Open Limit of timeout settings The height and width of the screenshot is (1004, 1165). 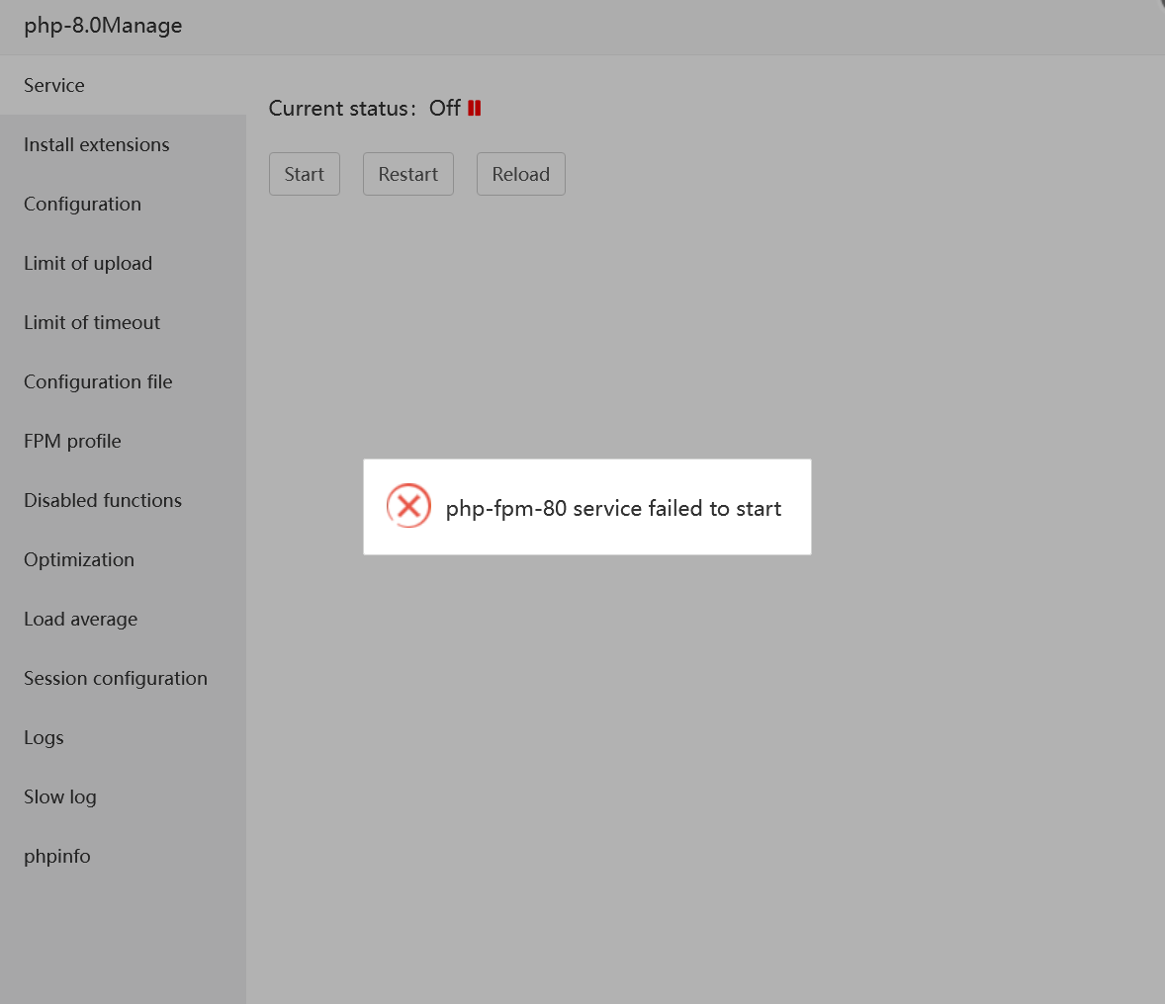[123, 323]
